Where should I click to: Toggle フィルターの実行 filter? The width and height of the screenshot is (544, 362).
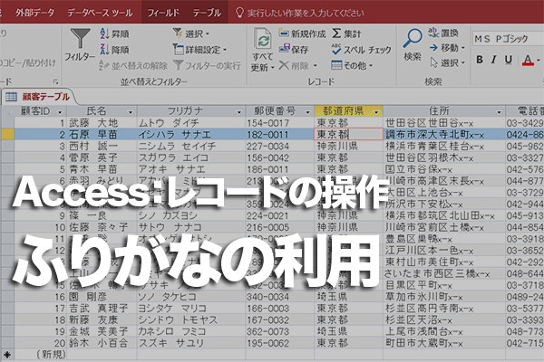pyautogui.click(x=207, y=65)
